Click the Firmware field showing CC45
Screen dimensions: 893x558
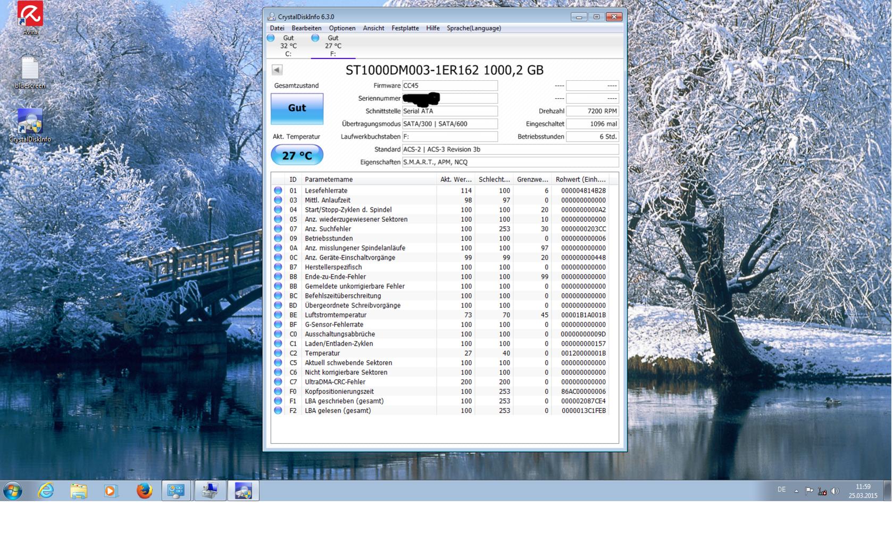[x=450, y=86]
